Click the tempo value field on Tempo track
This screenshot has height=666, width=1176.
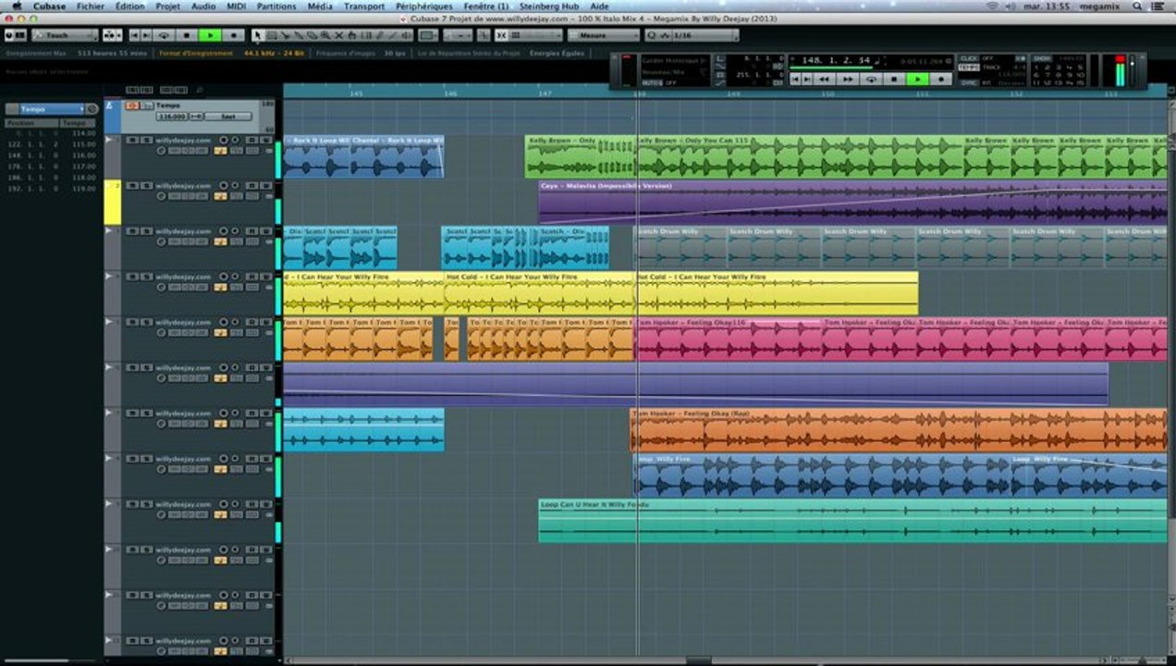172,117
